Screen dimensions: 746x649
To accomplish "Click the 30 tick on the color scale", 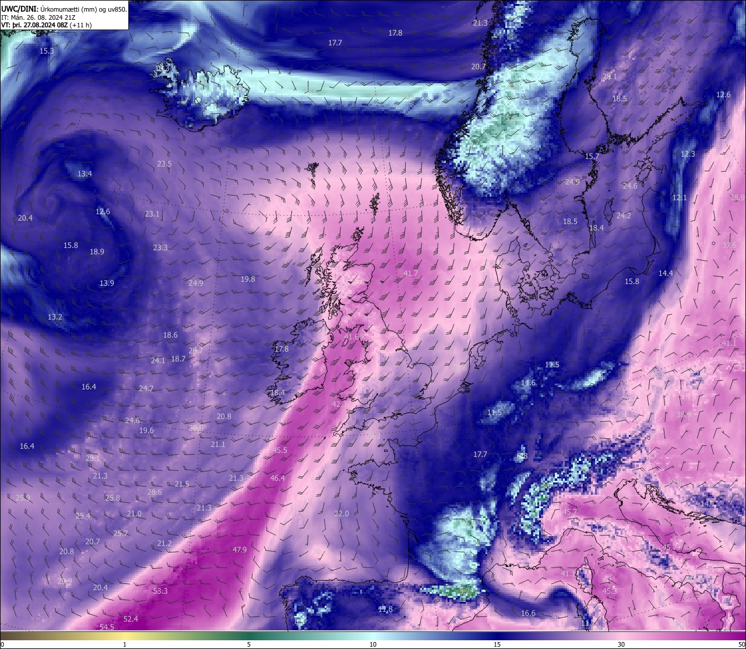I will click(x=621, y=644).
